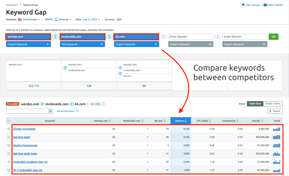Click the bk.com domain field

[x=136, y=37]
